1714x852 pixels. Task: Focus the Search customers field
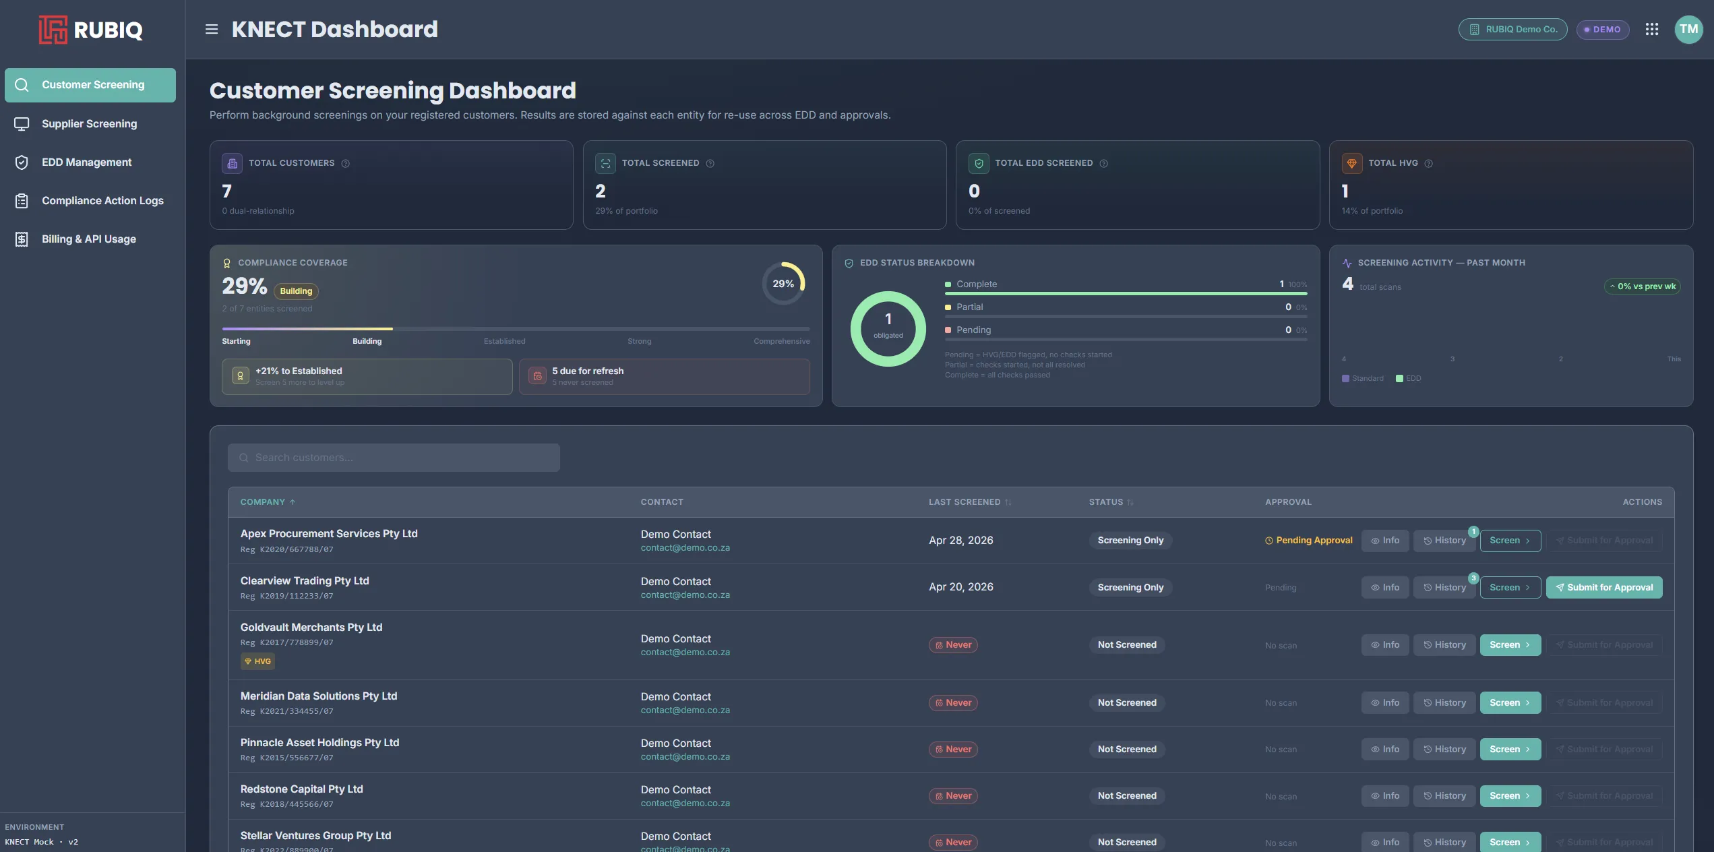coord(394,458)
